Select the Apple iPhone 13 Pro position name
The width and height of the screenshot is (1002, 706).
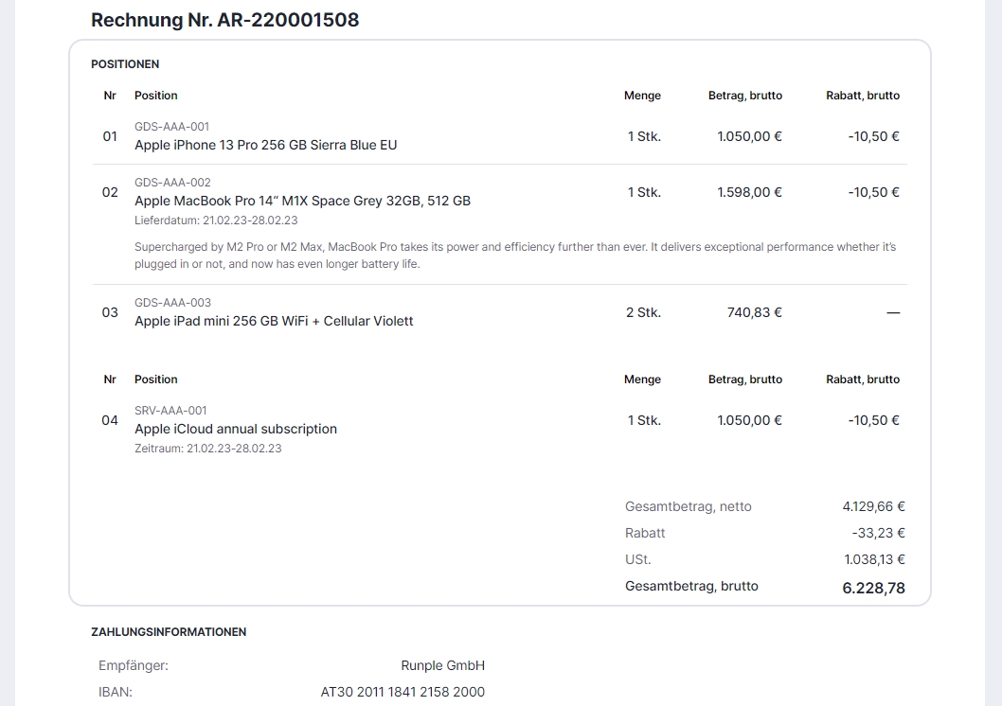tap(265, 146)
